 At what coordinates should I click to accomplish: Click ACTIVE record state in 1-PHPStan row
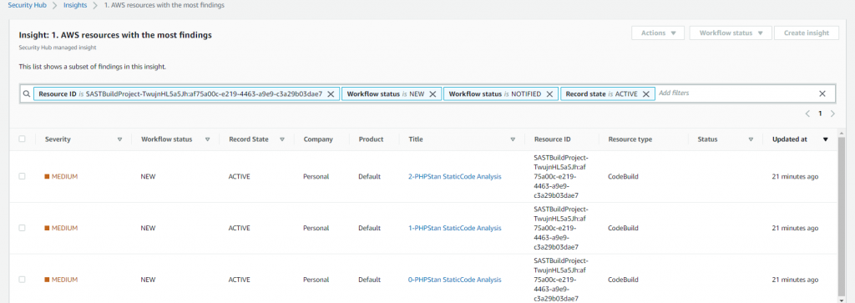coord(240,228)
